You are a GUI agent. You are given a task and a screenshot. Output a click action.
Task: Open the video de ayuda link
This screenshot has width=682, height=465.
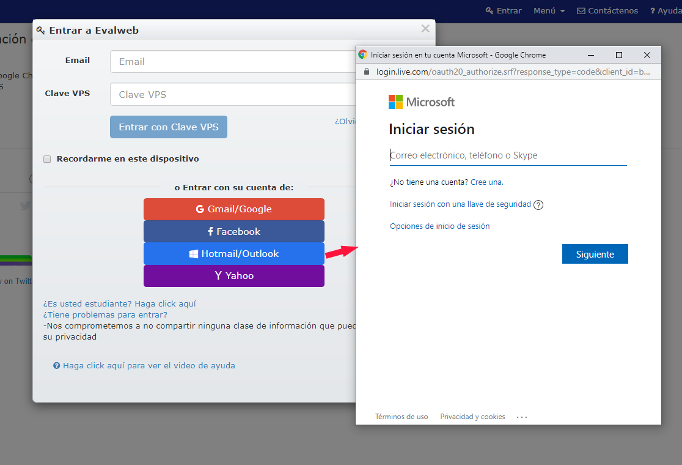click(148, 366)
